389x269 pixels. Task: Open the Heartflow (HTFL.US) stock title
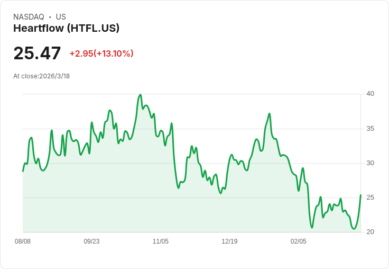pos(66,28)
